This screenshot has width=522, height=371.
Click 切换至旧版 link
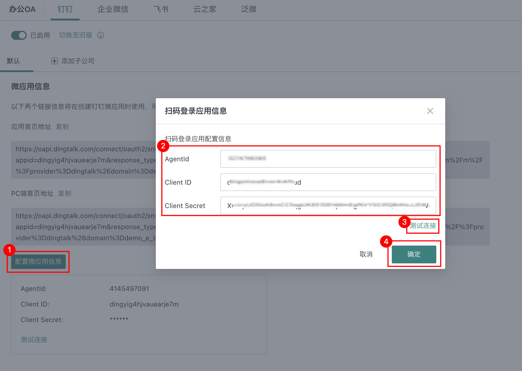point(76,35)
